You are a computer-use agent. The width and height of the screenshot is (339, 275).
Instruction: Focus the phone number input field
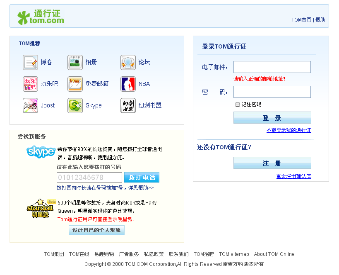coord(89,178)
